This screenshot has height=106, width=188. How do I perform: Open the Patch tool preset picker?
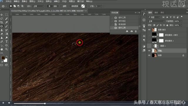pos(4,6)
